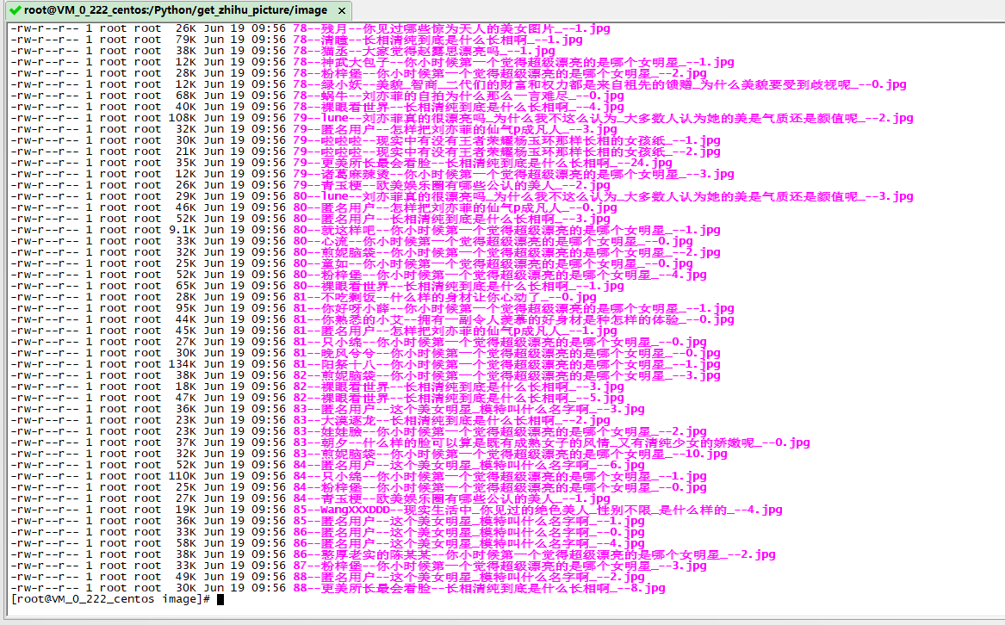
Task: Click the green checkmark connection status icon
Action: tap(15, 10)
